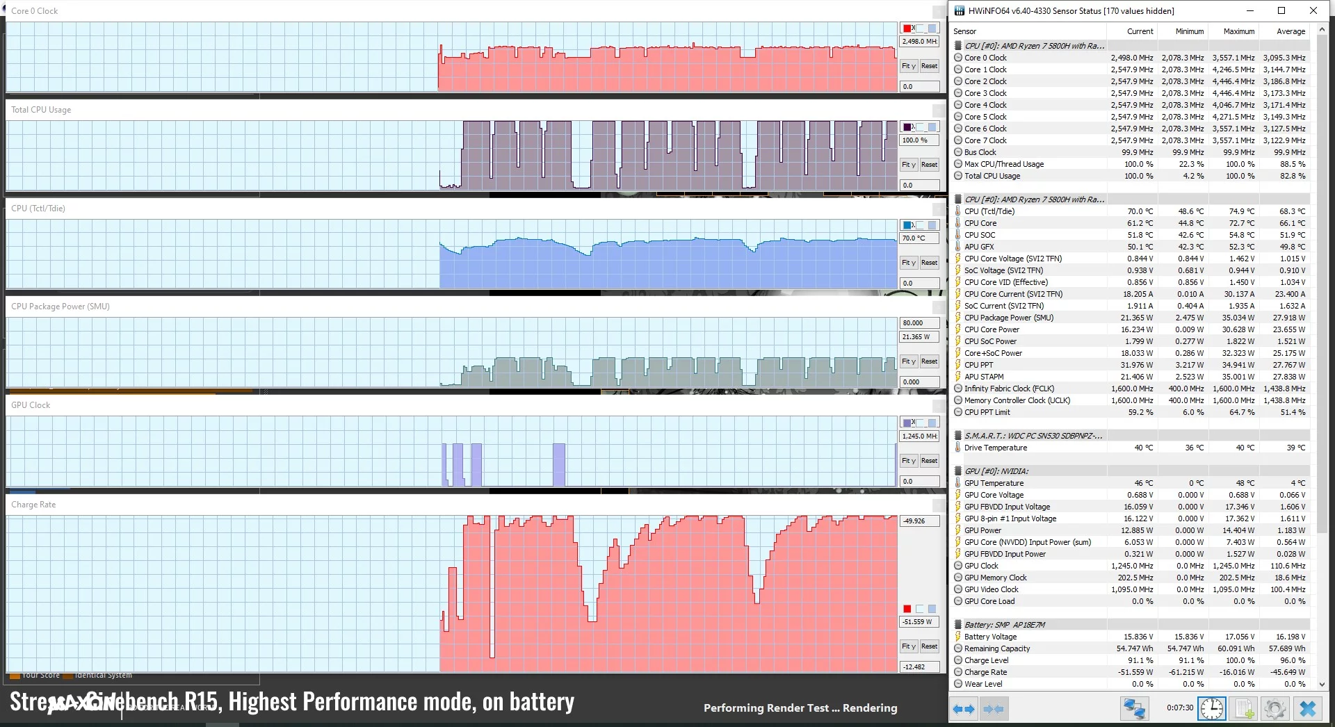Click the blue left-right arrows icon
The image size is (1335, 727).
(x=963, y=708)
